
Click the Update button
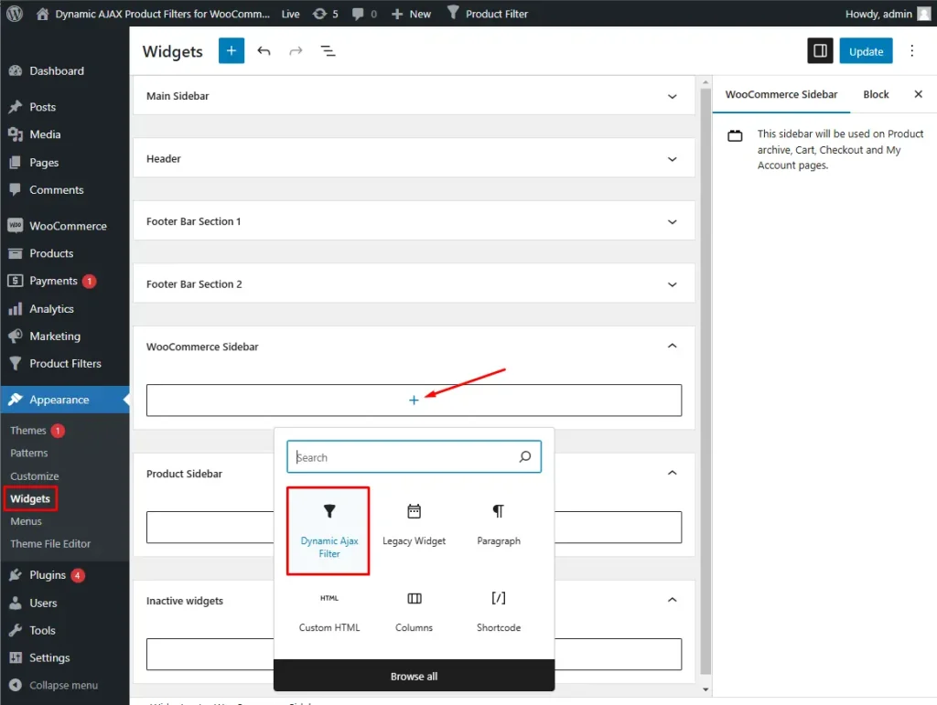point(866,50)
